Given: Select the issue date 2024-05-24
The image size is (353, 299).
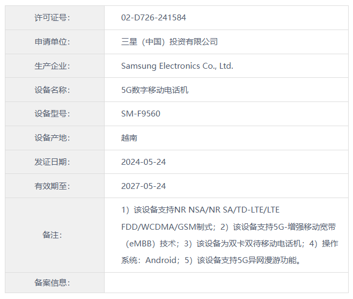Looking at the screenshot, I should 143,162.
